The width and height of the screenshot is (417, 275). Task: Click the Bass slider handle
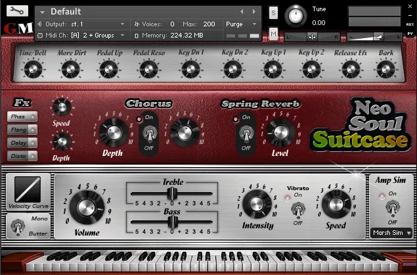coord(173,222)
